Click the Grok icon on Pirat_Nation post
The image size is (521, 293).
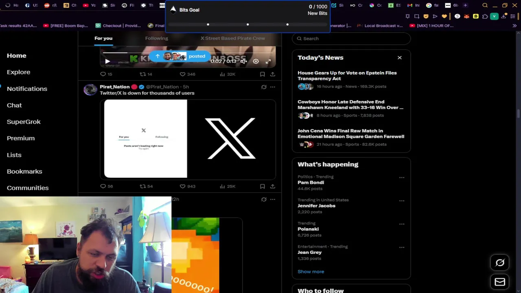(x=264, y=87)
